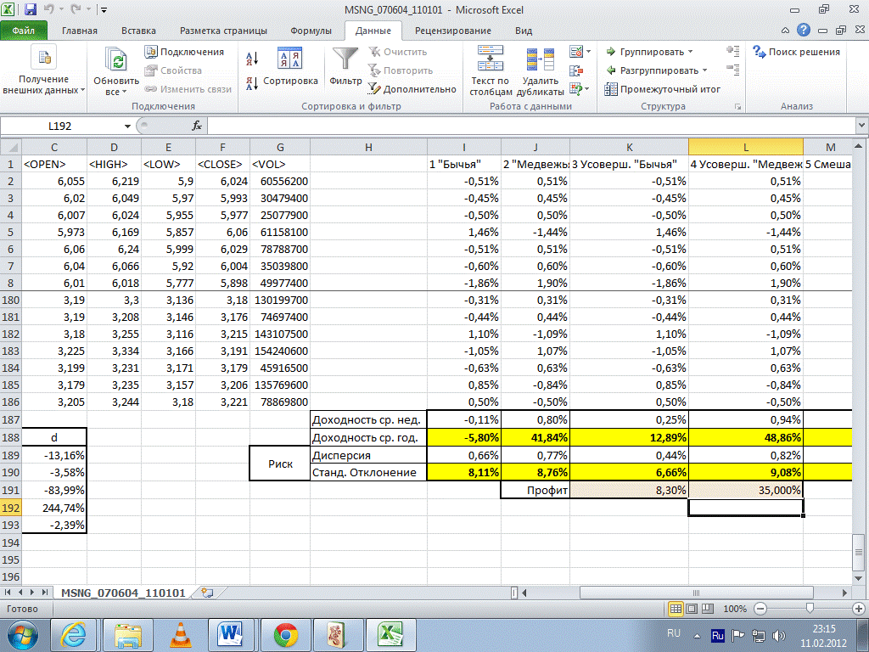The image size is (869, 652).
Task: Expand the Name Box dropdown arrow
Action: (127, 126)
